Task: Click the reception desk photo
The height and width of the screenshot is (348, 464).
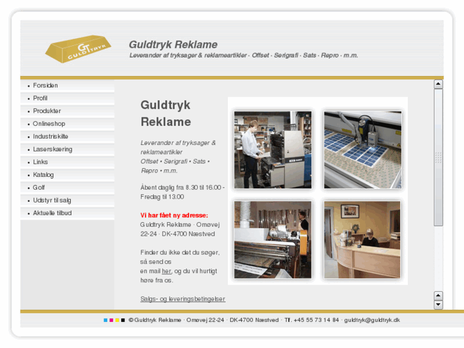Action: (x=363, y=239)
